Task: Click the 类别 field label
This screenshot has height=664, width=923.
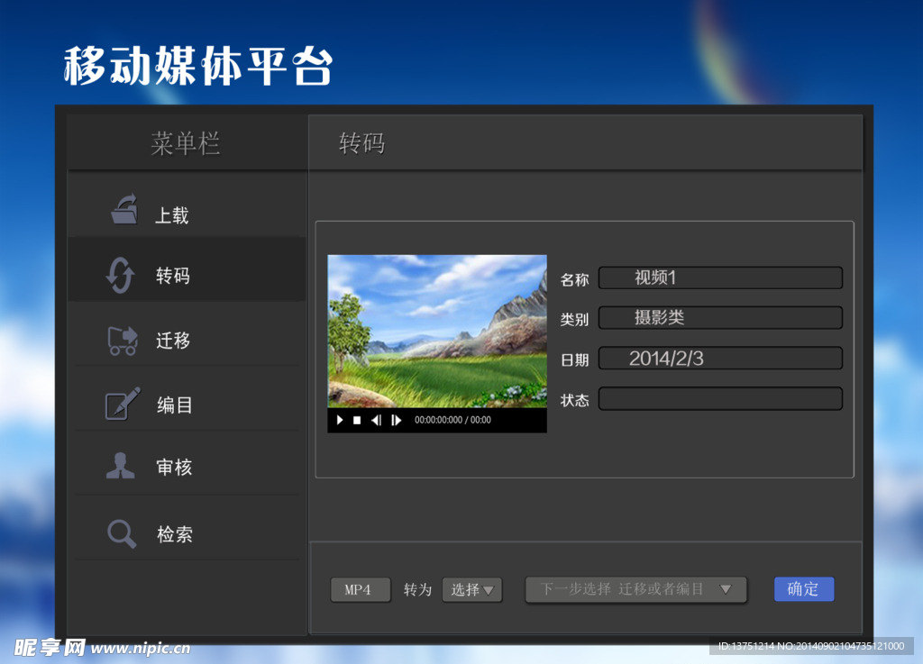Action: (574, 319)
